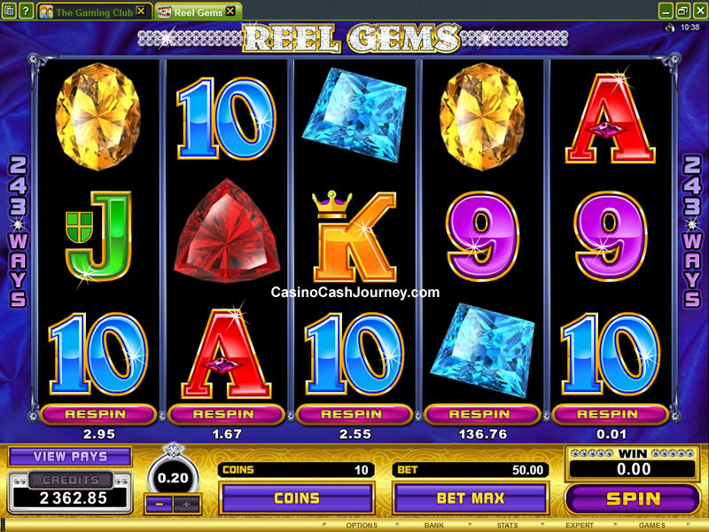Open the GAMES menu
Viewport: 709px width, 532px height.
(651, 525)
